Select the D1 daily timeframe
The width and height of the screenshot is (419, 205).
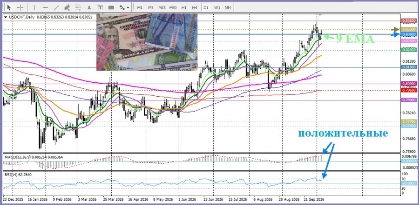click(x=206, y=7)
